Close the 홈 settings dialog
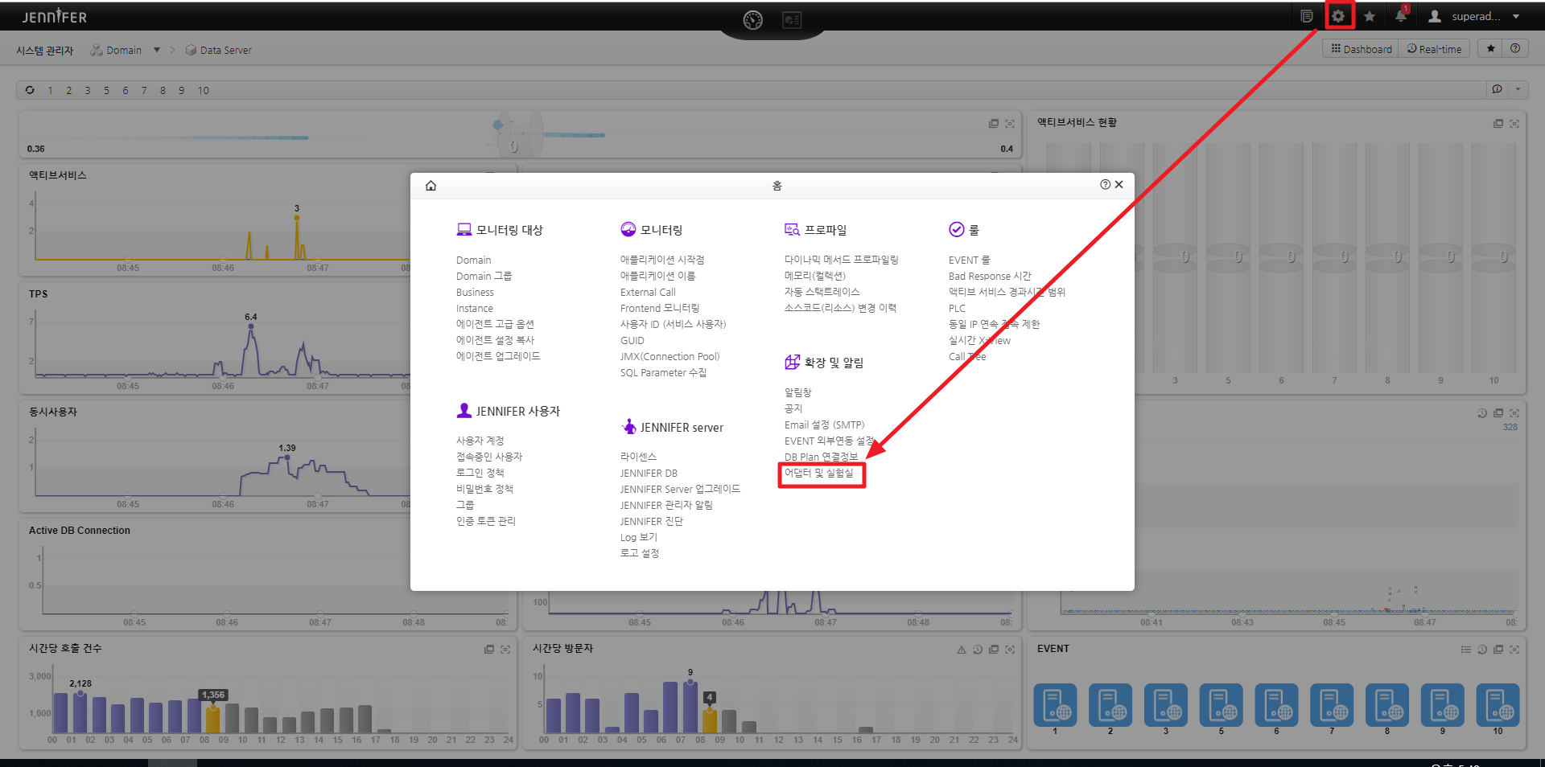The image size is (1545, 767). coord(1119,185)
